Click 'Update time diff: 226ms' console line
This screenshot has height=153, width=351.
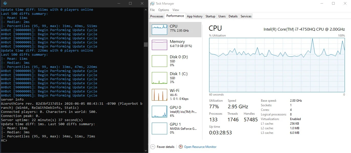pyautogui.click(x=47, y=51)
